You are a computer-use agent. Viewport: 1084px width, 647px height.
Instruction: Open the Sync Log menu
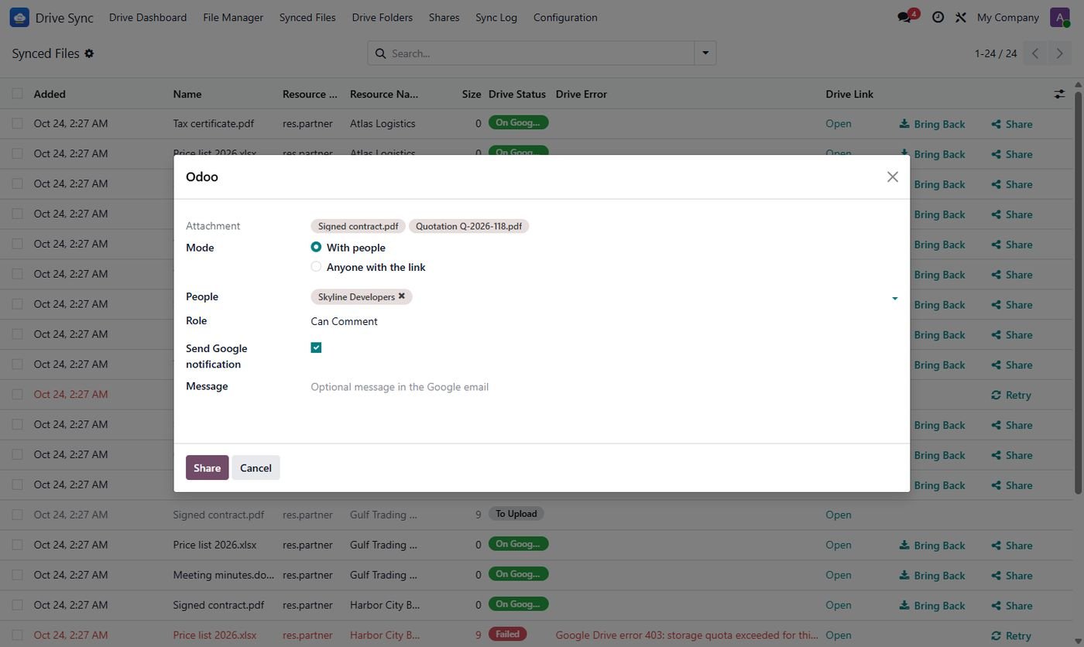point(496,17)
